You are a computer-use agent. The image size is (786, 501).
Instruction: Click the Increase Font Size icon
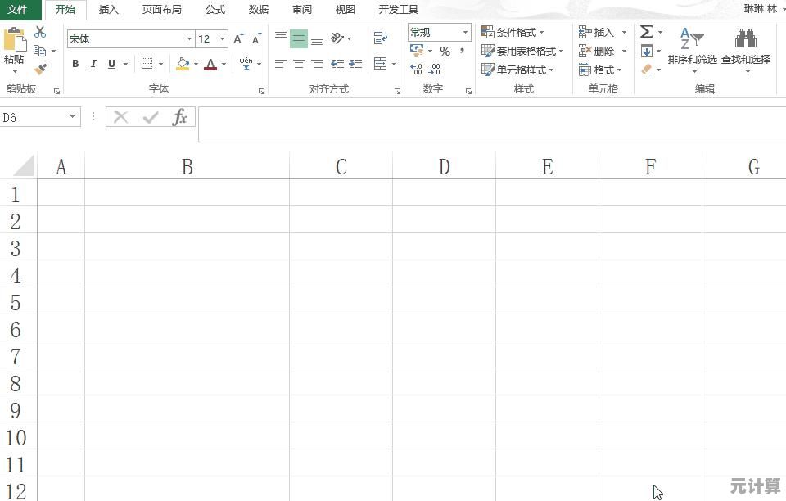[238, 39]
